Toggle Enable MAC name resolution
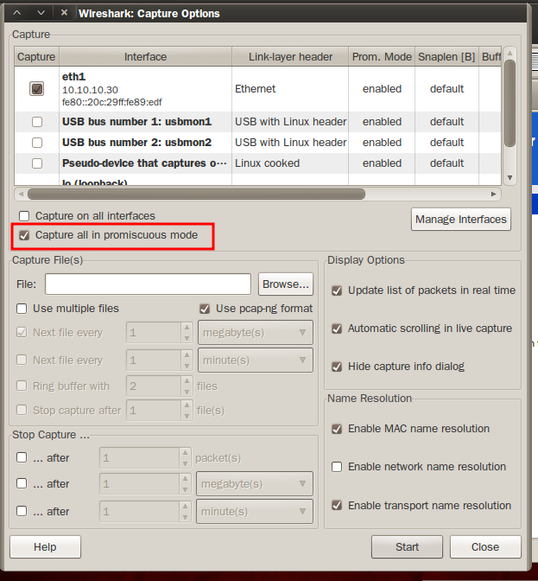The image size is (538, 581). click(337, 429)
